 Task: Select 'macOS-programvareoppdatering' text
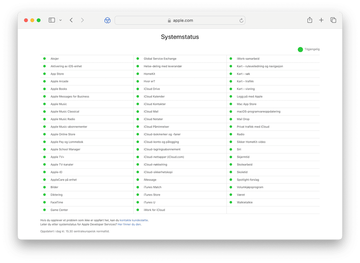[259, 112]
